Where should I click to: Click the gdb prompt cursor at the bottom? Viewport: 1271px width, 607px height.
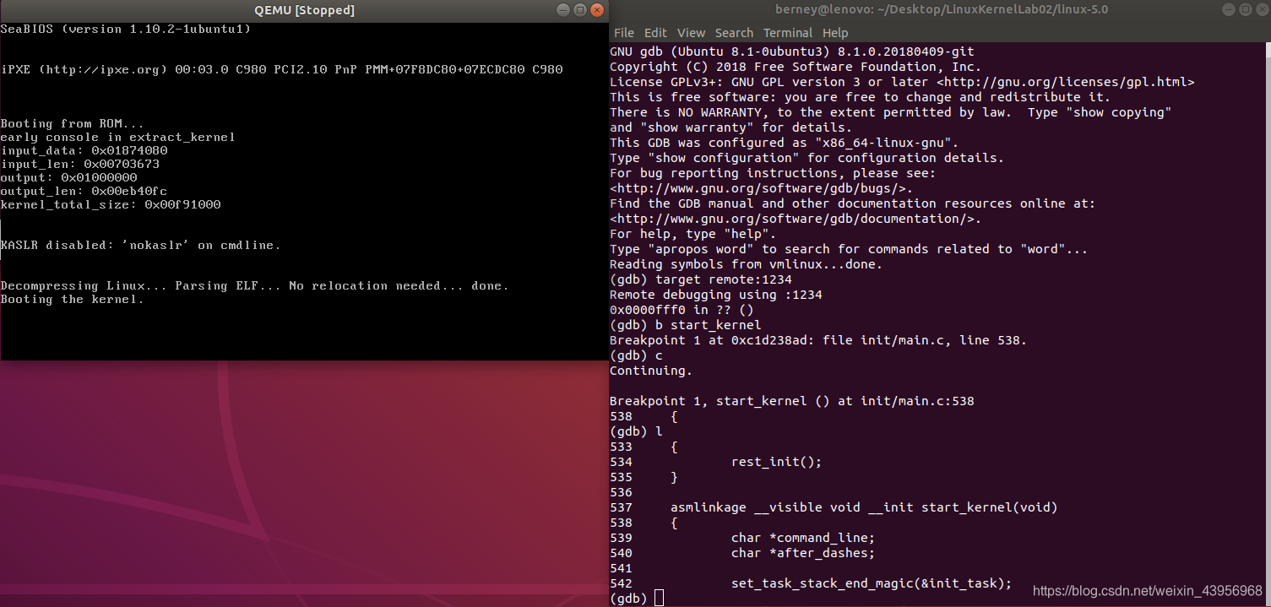click(x=660, y=599)
